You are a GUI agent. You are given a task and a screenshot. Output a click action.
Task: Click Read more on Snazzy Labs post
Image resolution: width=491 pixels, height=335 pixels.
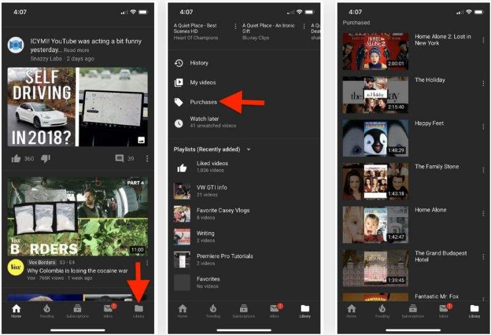[x=76, y=50]
